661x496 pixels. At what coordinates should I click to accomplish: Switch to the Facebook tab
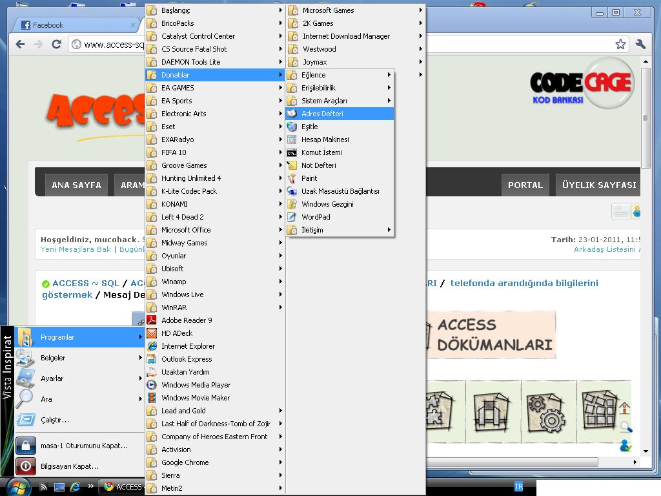click(x=48, y=25)
